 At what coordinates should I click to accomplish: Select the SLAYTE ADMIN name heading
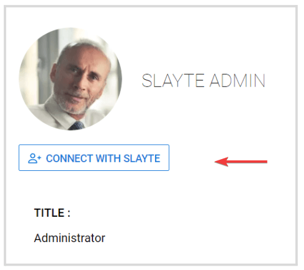(x=203, y=81)
